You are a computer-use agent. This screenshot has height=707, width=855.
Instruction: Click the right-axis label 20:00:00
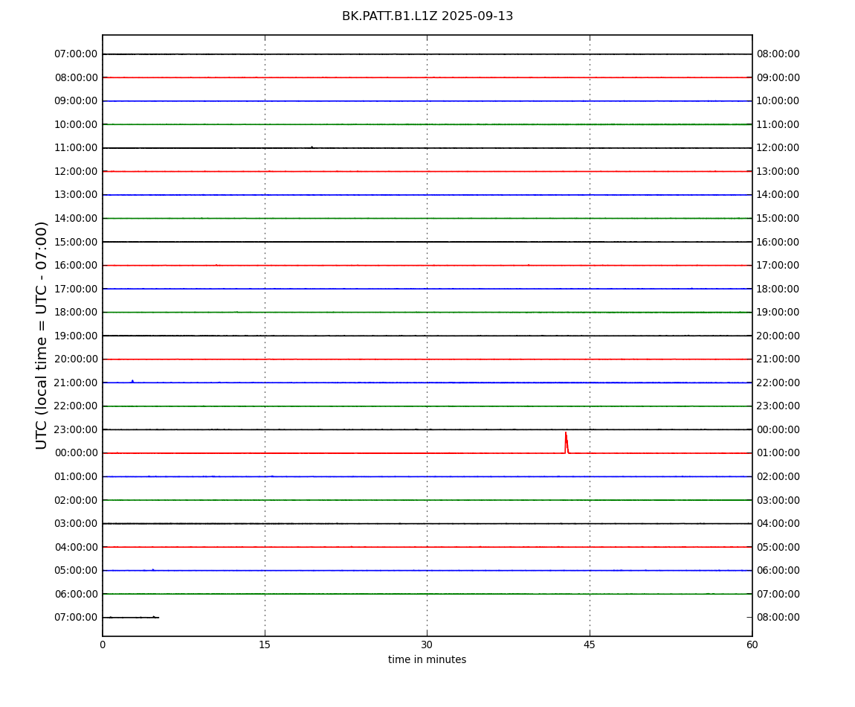click(778, 336)
